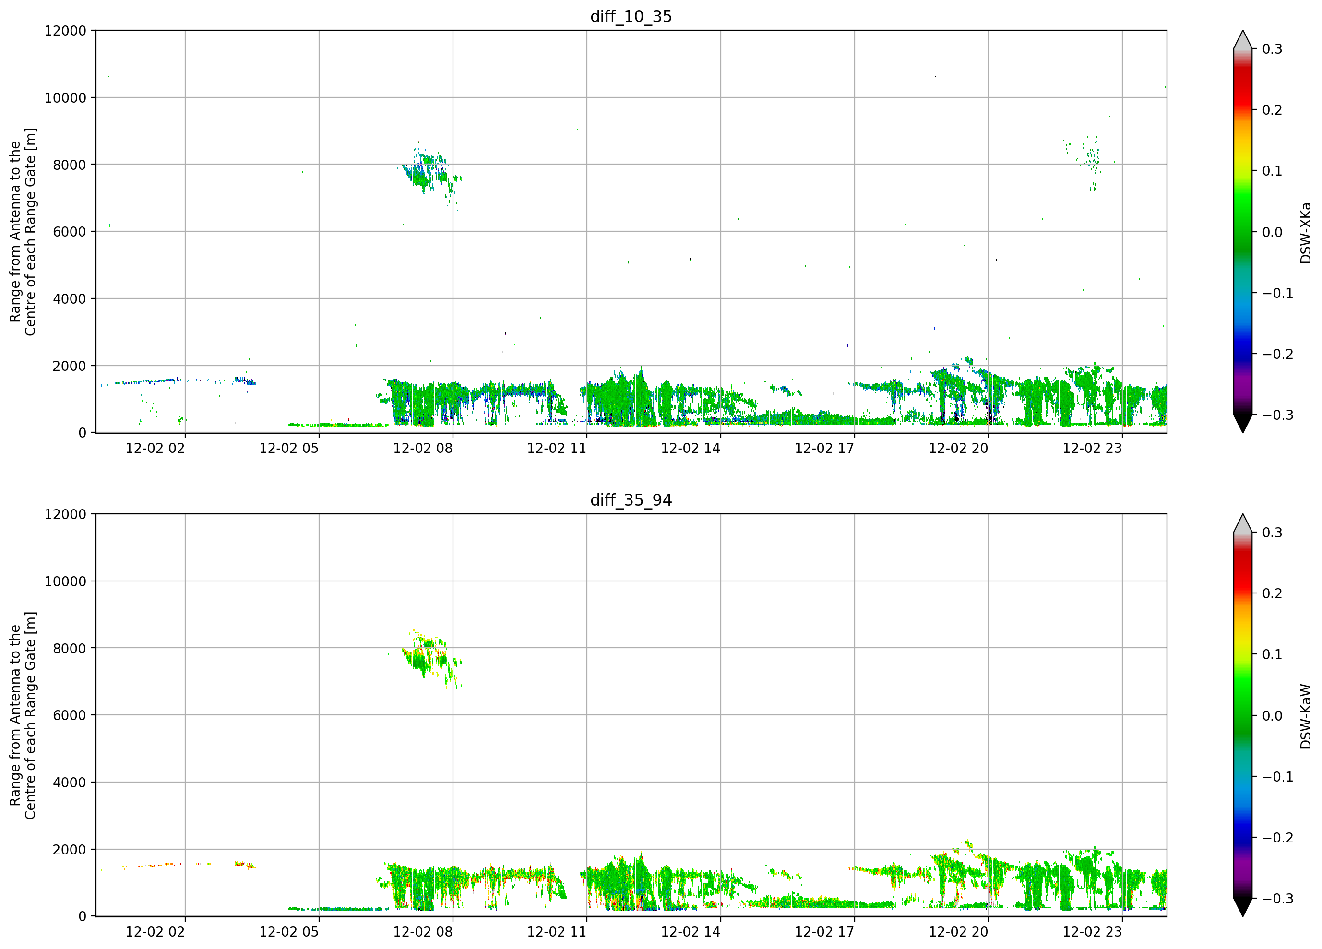Click the y-axis range label of diff_35_94

coord(23,715)
